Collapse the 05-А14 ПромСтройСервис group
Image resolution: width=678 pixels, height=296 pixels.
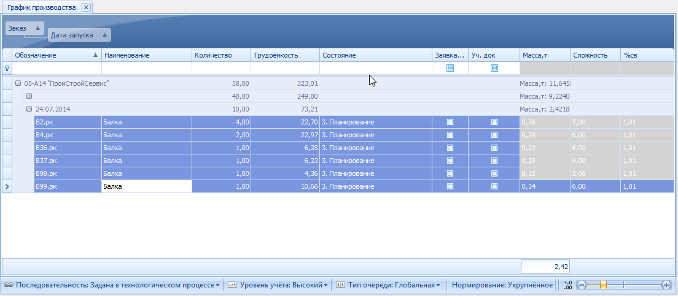click(x=18, y=84)
